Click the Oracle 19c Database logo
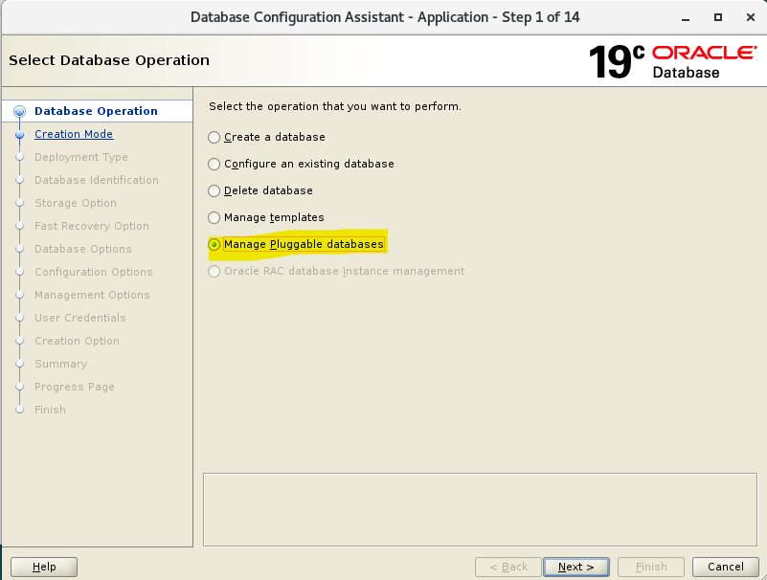This screenshot has height=580, width=767. pyautogui.click(x=672, y=61)
